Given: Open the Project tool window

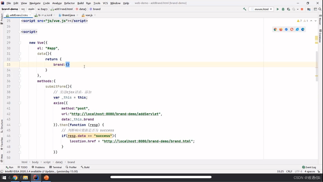Looking at the screenshot, I should click(x=2, y=19).
